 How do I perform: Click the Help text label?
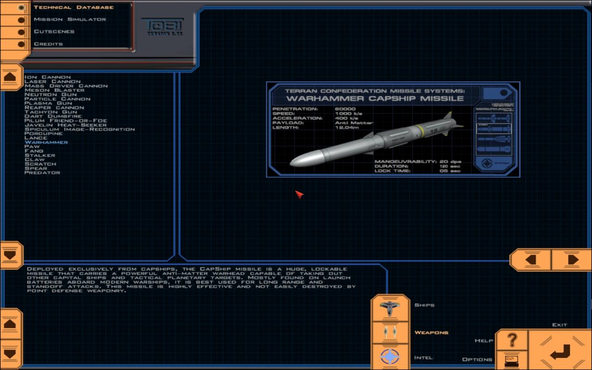pyautogui.click(x=484, y=341)
